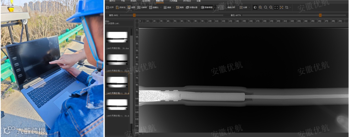The width and height of the screenshot is (349, 137).
Task: Switch to the 评片标注 tab
Action: pos(187,1)
